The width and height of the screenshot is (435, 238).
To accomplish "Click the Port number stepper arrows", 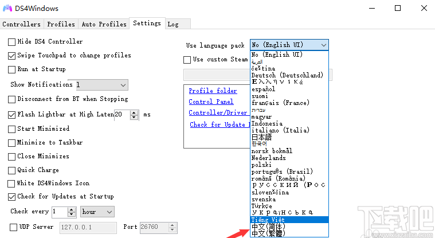I will pos(173,228).
